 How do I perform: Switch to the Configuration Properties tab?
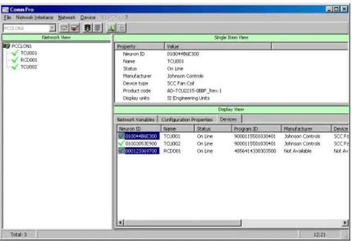click(187, 119)
